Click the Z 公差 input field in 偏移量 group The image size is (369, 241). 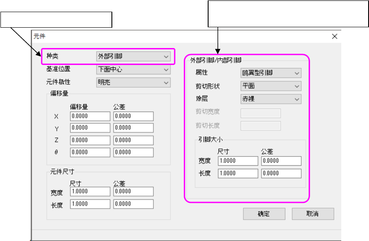click(134, 140)
